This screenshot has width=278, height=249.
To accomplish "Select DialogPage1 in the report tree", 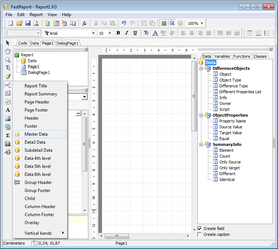I will (x=39, y=72).
